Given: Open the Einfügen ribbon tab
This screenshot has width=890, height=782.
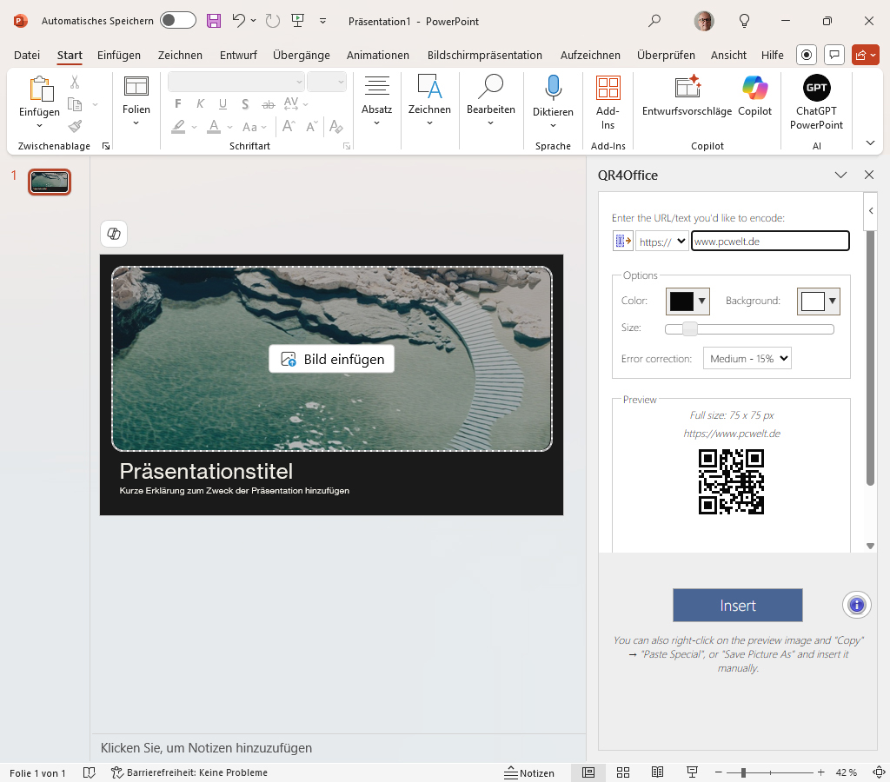Looking at the screenshot, I should pyautogui.click(x=119, y=55).
